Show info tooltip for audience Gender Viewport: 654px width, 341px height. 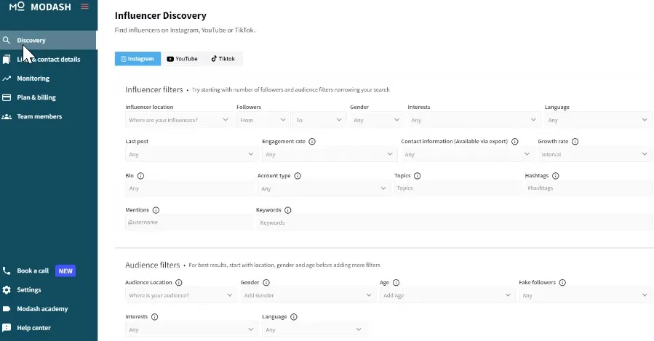tap(266, 283)
